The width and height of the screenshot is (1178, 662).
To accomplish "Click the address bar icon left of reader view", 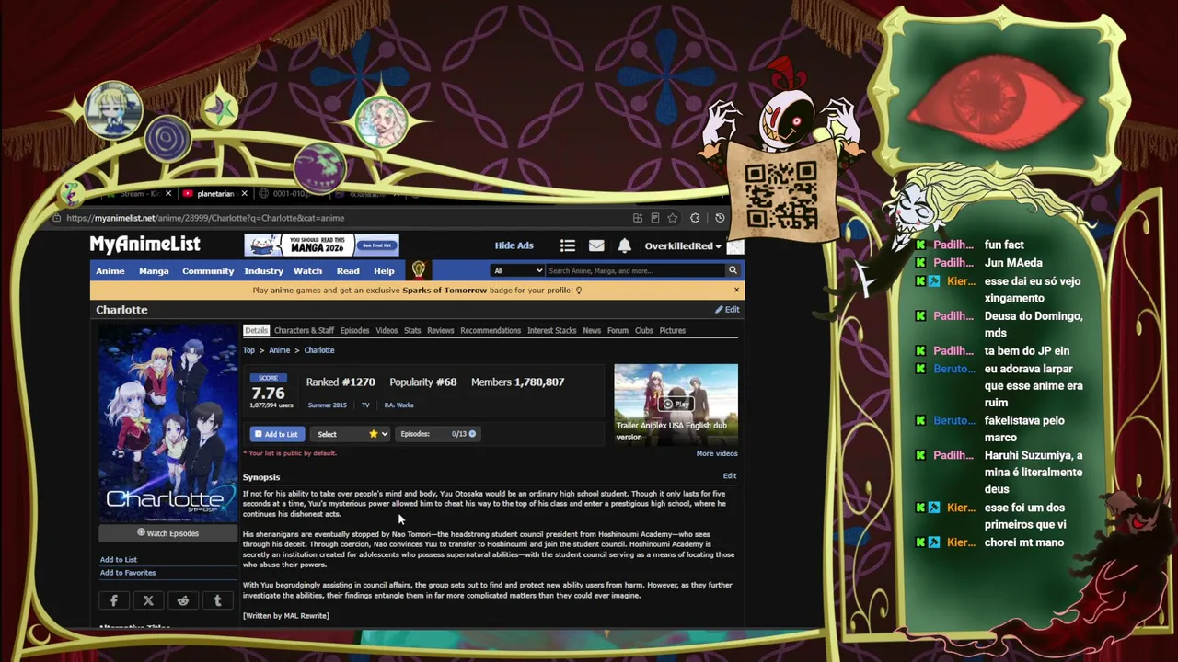I will 637,218.
